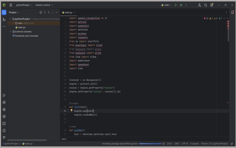Open the main menu hamburger icon

click(11, 5)
